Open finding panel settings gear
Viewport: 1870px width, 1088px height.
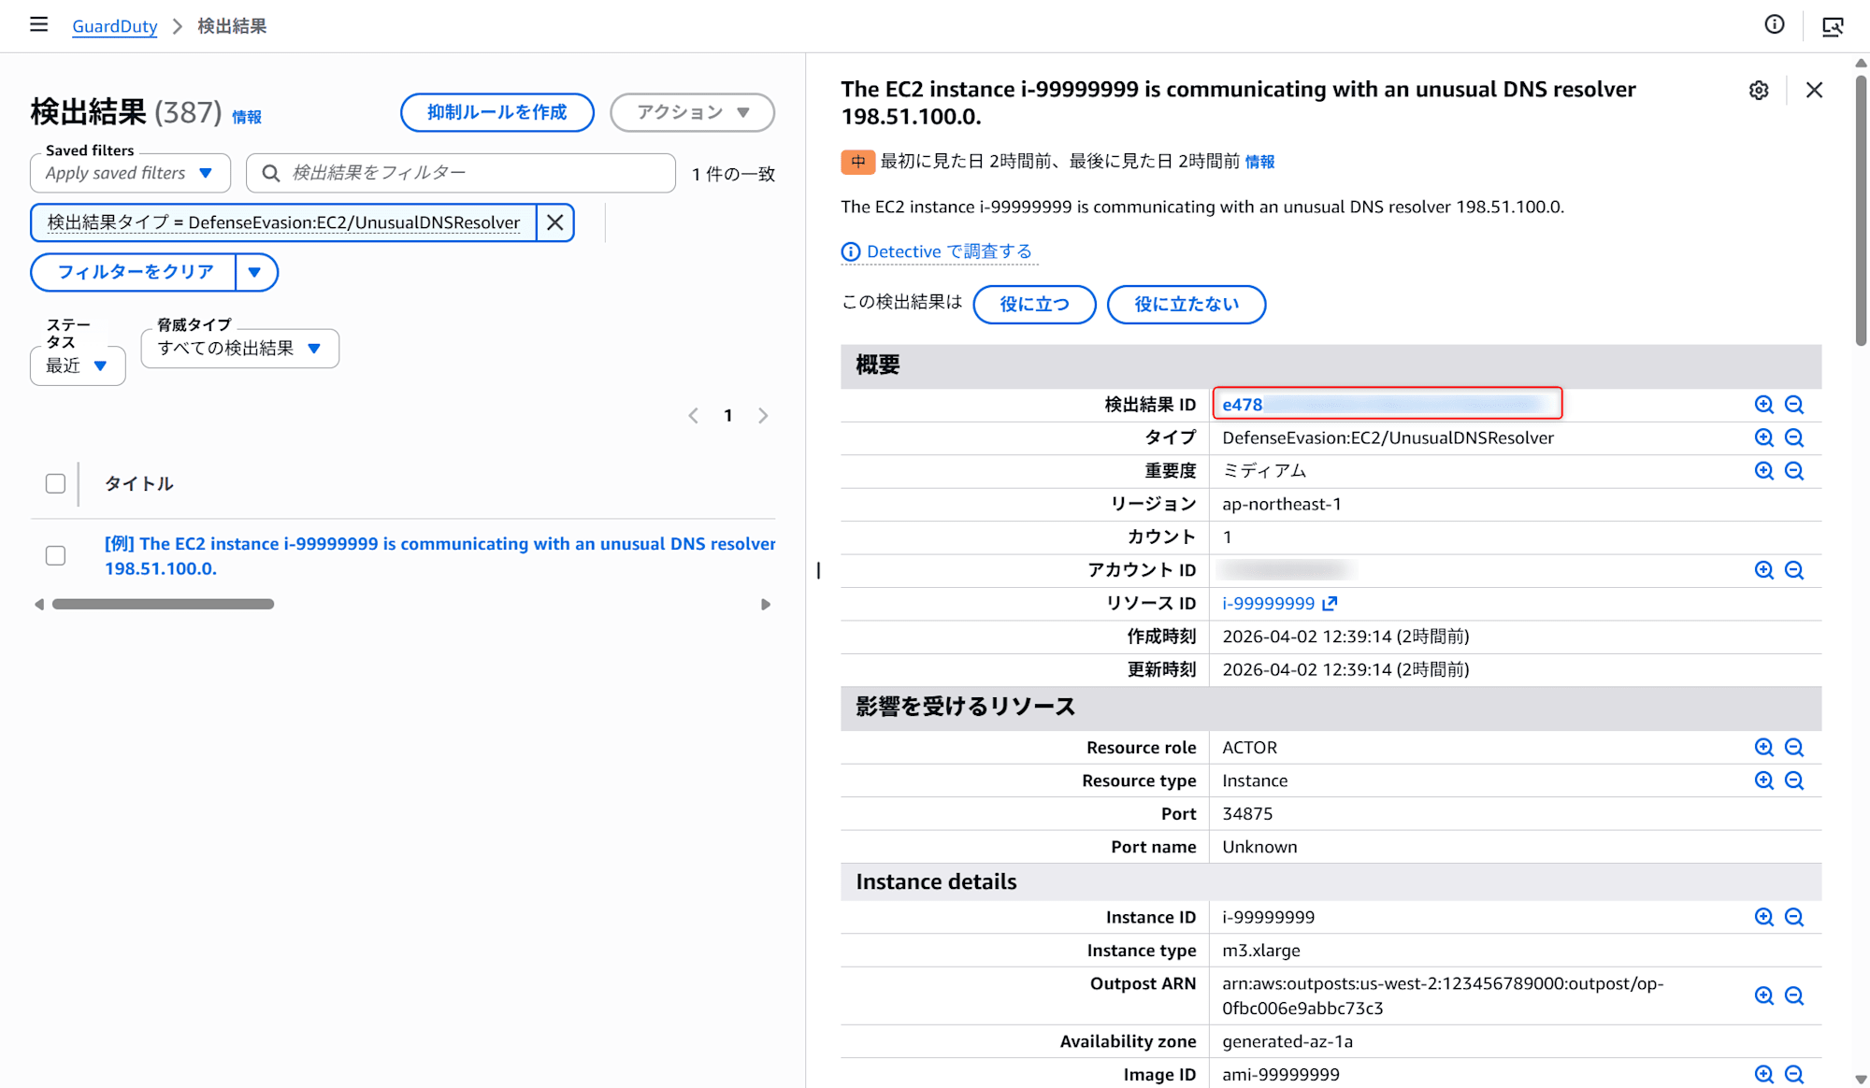click(1759, 90)
